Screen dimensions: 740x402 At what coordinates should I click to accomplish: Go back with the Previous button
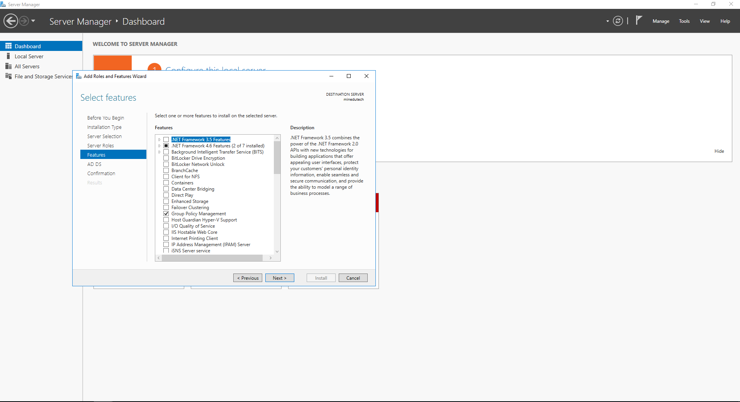248,278
